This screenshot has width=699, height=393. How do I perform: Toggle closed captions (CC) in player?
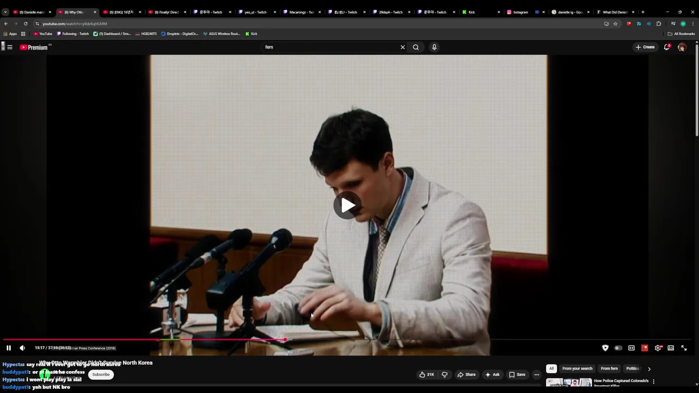[x=631, y=348]
